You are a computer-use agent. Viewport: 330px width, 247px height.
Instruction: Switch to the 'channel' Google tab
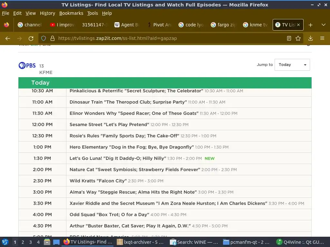tap(30, 25)
